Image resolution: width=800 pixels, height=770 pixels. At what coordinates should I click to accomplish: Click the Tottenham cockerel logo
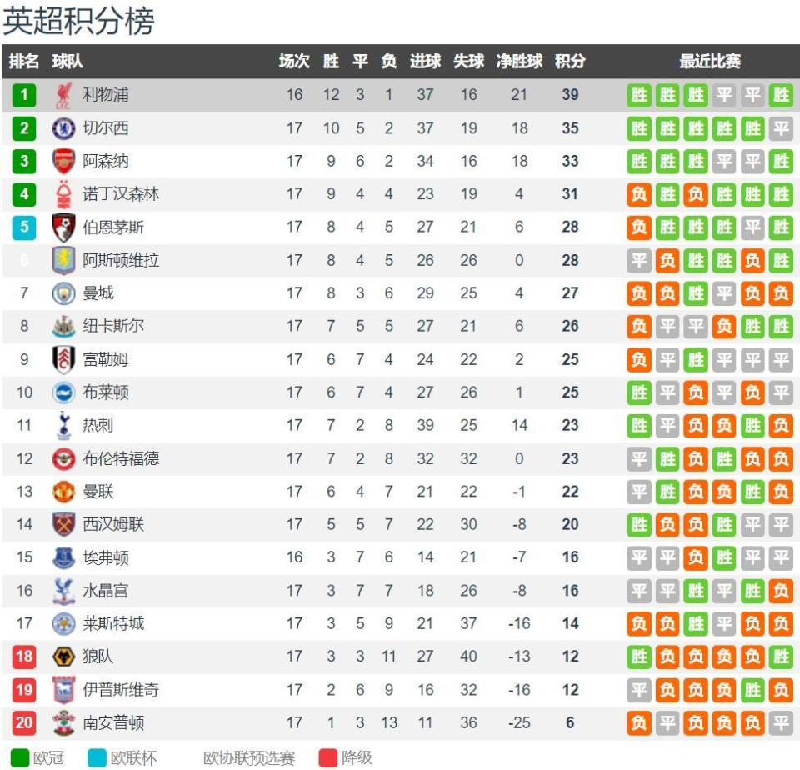(63, 425)
